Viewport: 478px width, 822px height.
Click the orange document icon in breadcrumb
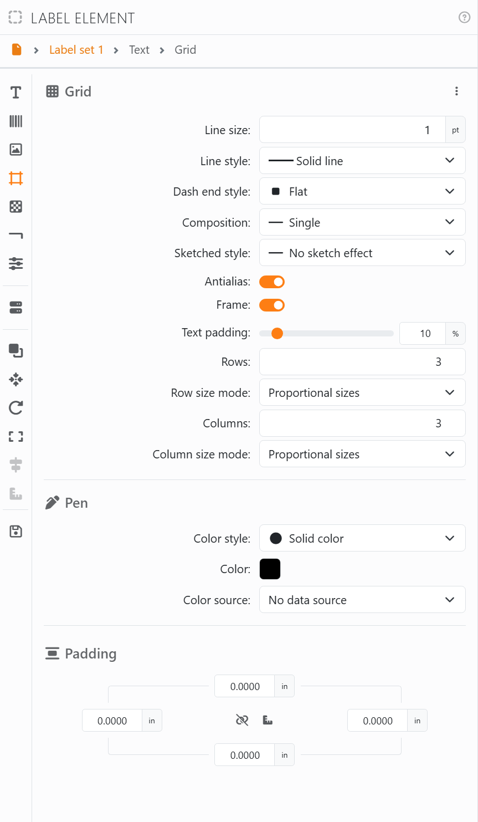tap(17, 50)
